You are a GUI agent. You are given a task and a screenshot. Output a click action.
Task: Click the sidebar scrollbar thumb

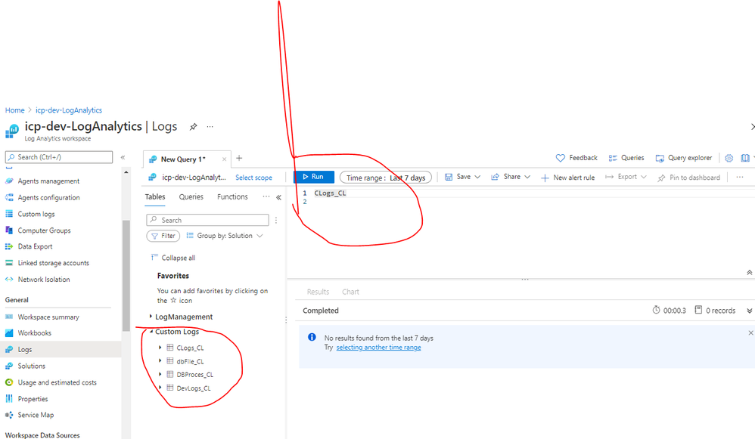126,276
